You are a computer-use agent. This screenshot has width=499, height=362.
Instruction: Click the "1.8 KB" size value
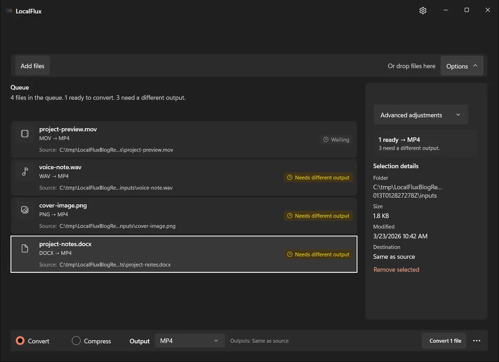coord(381,216)
